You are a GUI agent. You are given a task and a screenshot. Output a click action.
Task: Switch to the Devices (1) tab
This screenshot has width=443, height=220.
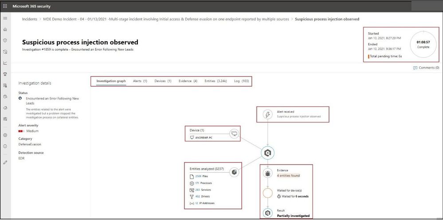[163, 81]
